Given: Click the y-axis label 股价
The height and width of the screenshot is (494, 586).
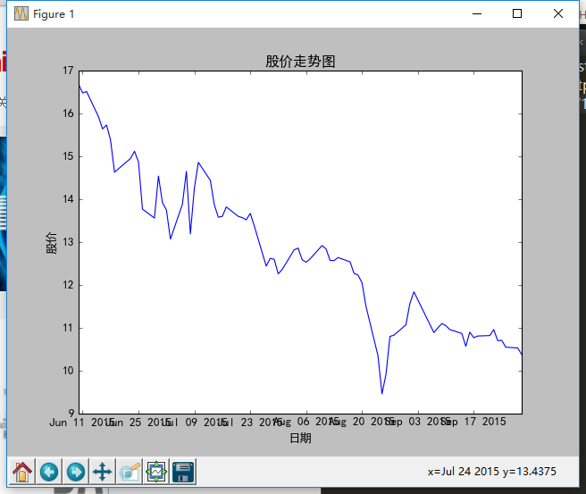Looking at the screenshot, I should click(50, 242).
